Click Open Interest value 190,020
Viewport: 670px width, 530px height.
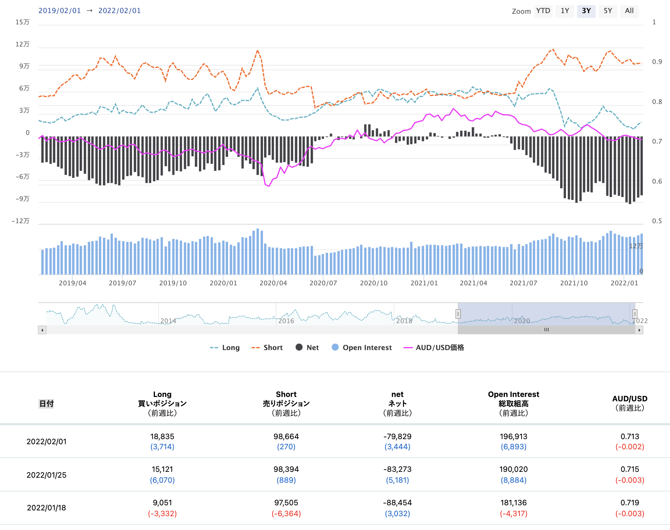tap(514, 469)
